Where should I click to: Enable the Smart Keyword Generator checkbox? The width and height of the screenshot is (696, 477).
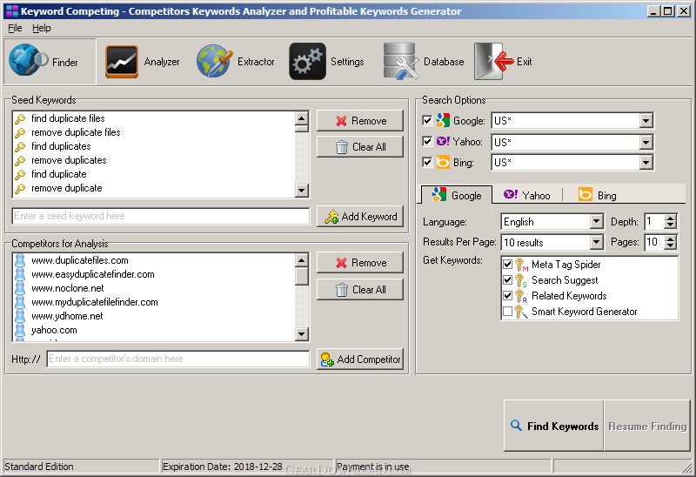tap(508, 312)
